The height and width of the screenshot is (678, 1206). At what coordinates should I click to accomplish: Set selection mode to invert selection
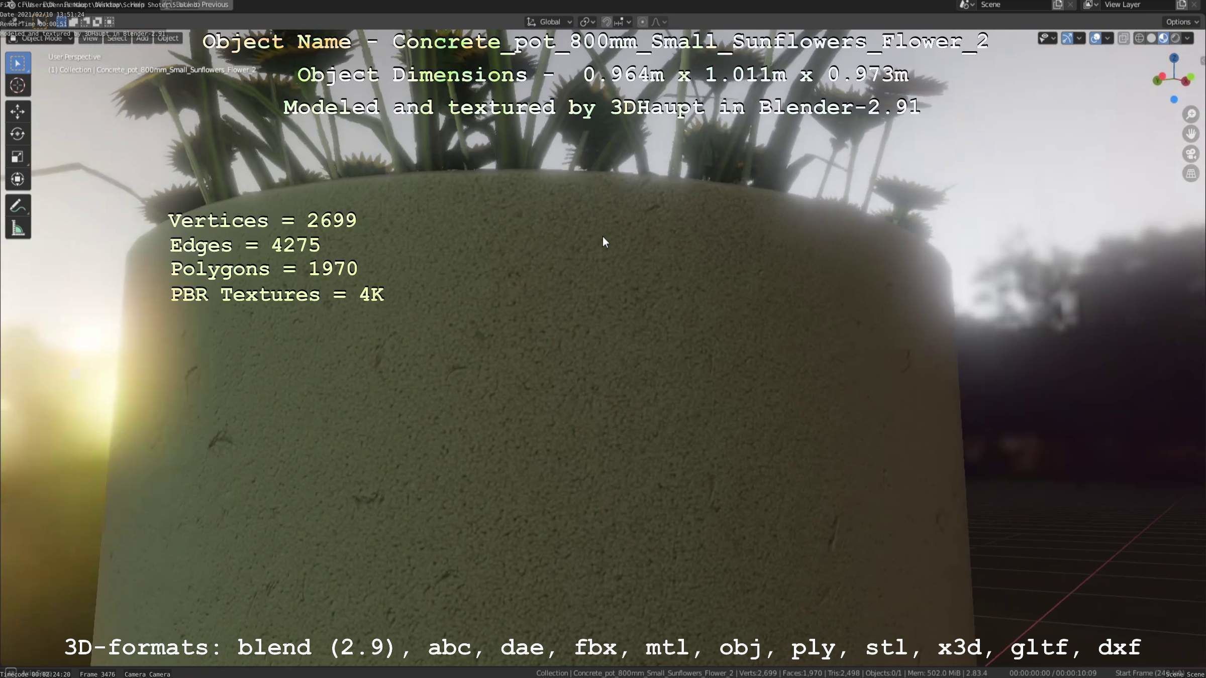pyautogui.click(x=97, y=22)
